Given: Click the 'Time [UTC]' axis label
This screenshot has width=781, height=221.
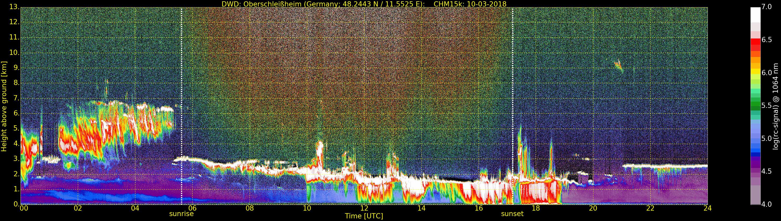Looking at the screenshot, I should click(x=364, y=216).
